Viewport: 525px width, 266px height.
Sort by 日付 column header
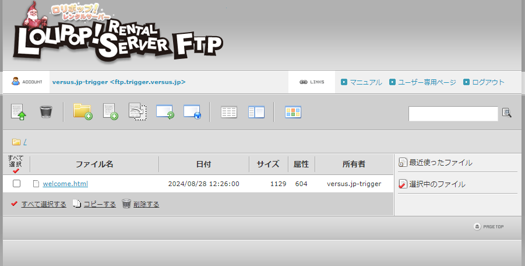coord(203,164)
